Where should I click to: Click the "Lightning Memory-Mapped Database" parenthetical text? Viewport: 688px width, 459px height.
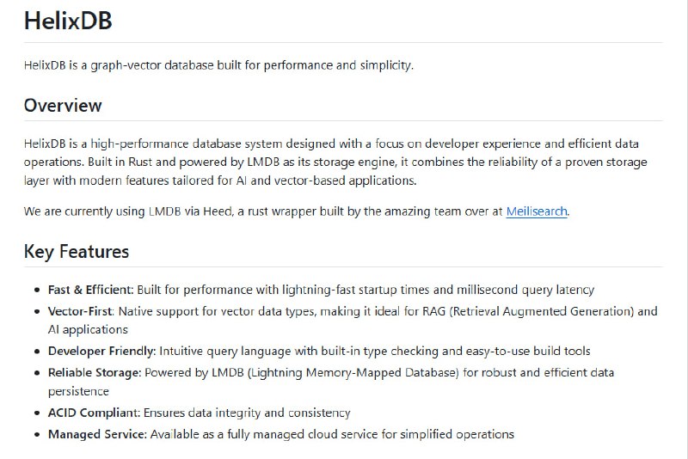[351, 372]
